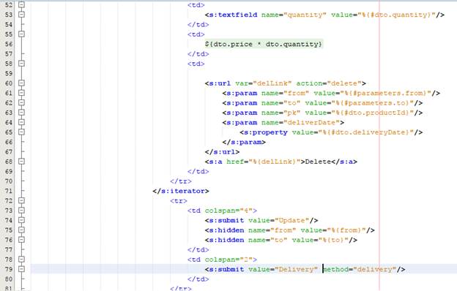Click the closing s:iterator tag
457x291 pixels.
pyautogui.click(x=181, y=191)
